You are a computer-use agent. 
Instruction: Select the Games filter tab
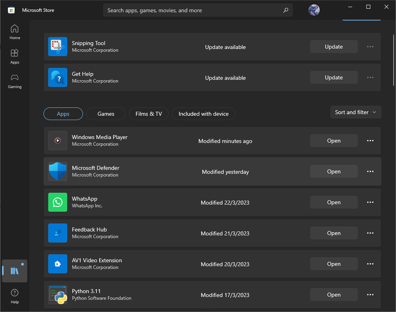tap(106, 114)
